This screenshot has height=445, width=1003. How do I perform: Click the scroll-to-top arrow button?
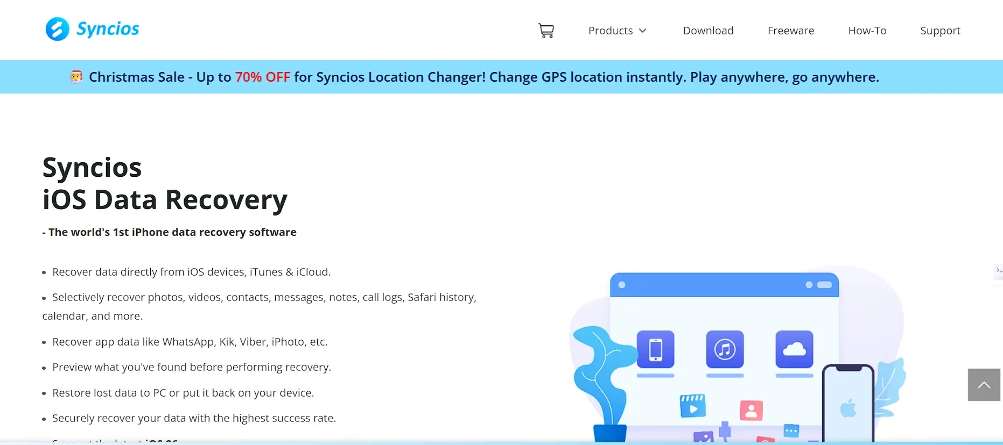[x=984, y=385]
